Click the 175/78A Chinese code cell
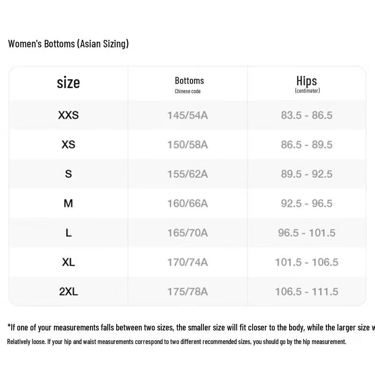 (187, 292)
